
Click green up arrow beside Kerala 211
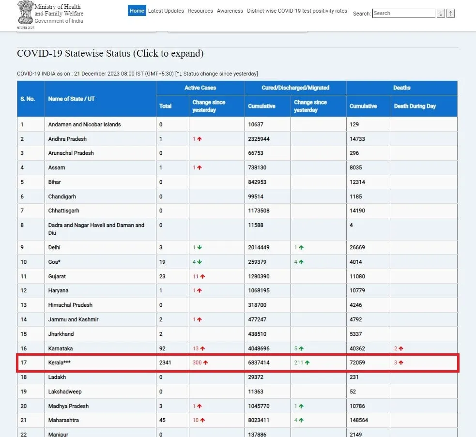coord(307,362)
